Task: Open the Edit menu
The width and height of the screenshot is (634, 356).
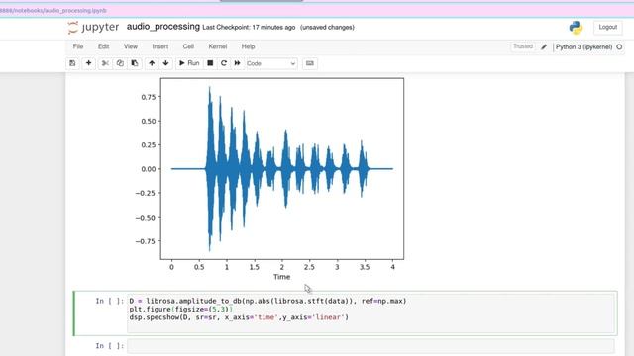Action: click(x=103, y=46)
